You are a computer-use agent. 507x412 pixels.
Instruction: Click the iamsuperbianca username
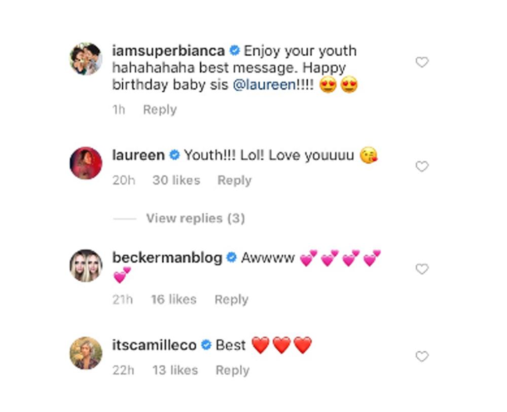click(x=168, y=51)
